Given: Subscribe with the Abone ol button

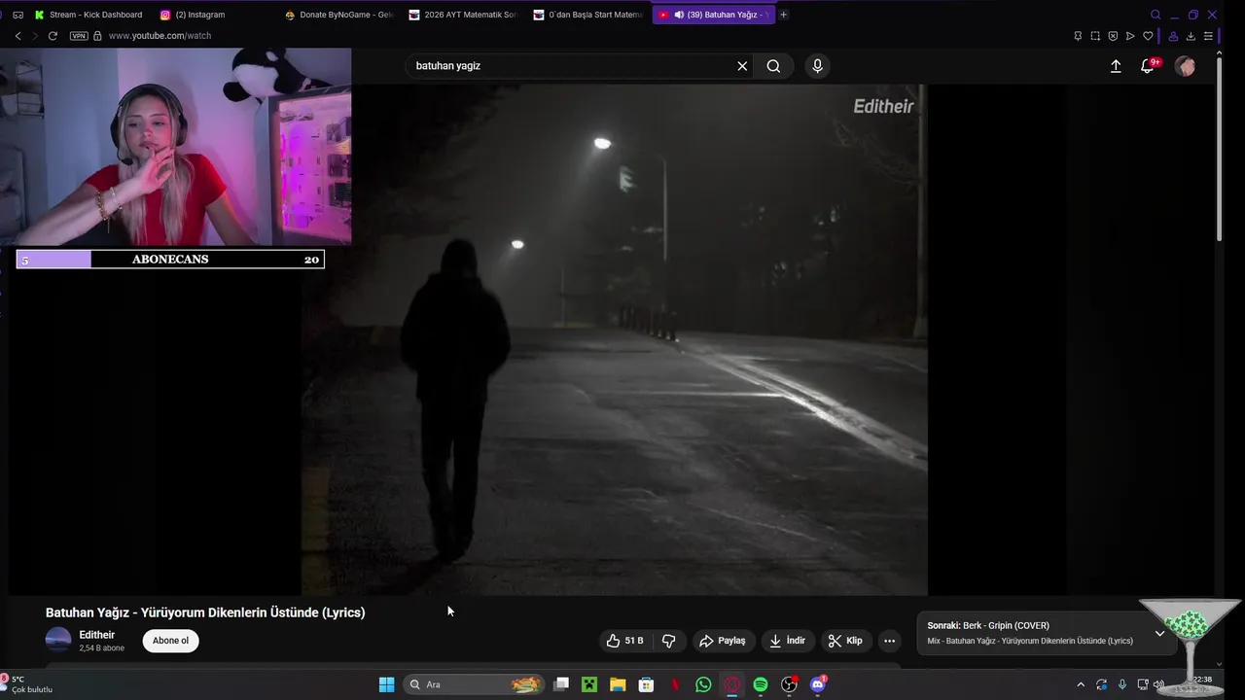Looking at the screenshot, I should click(170, 641).
